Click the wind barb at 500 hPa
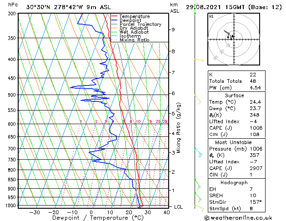 coord(198,100)
